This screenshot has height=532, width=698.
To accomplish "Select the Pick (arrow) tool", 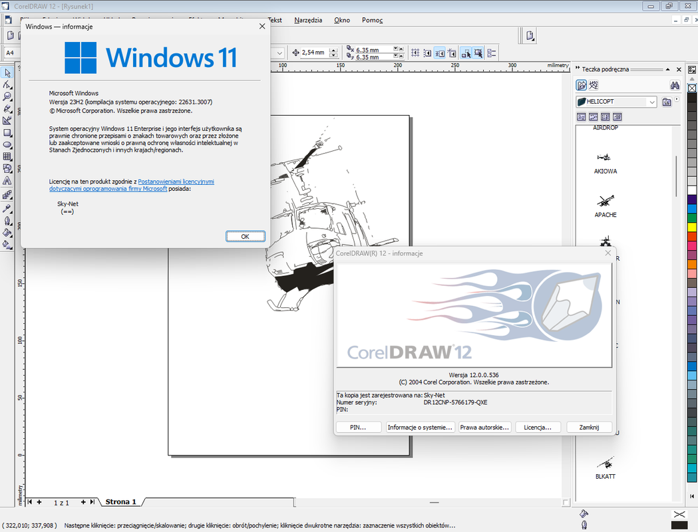I will click(x=7, y=73).
